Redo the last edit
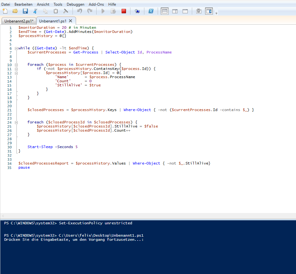 click(x=90, y=11)
